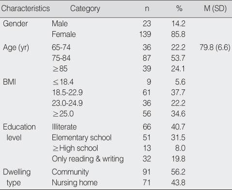Click the mean age value 79.8 (6.6)
This screenshot has height=190, width=232.
[215, 48]
